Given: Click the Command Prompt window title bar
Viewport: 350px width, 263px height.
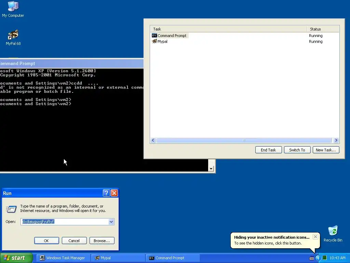Looking at the screenshot, I should point(71,63).
